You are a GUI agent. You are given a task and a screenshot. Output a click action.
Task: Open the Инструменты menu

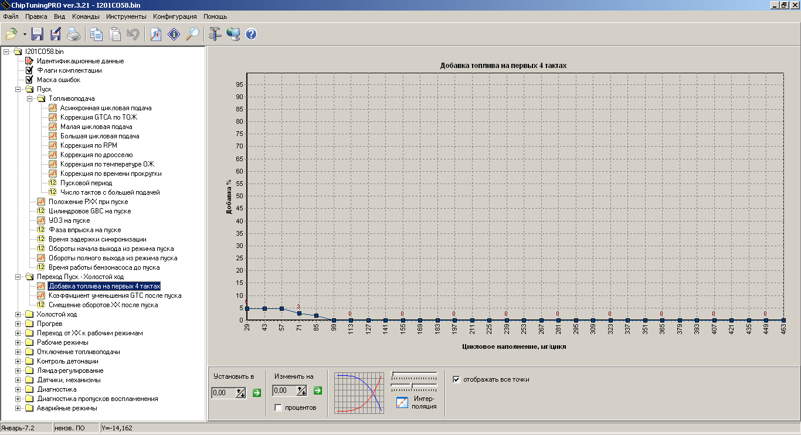coord(125,16)
